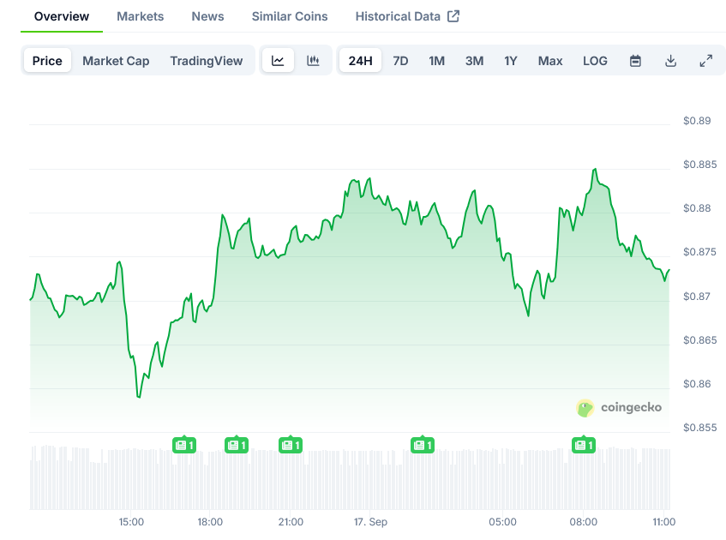Click the news marker near 08:00

tap(584, 445)
